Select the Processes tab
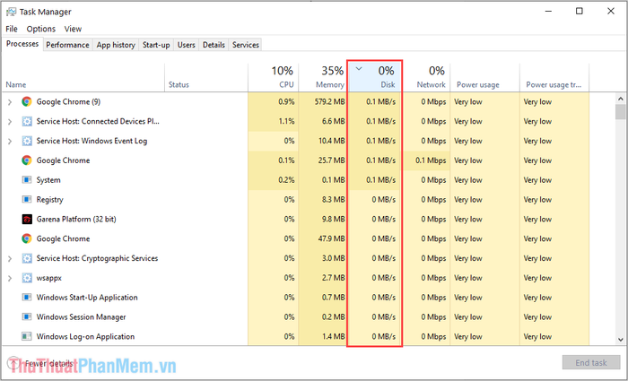The height and width of the screenshot is (381, 628). point(22,44)
